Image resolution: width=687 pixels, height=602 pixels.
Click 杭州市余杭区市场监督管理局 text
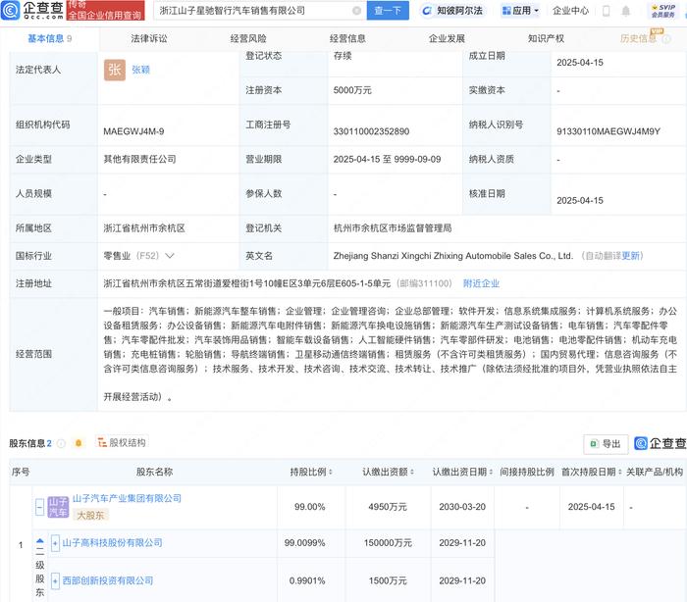coord(393,228)
